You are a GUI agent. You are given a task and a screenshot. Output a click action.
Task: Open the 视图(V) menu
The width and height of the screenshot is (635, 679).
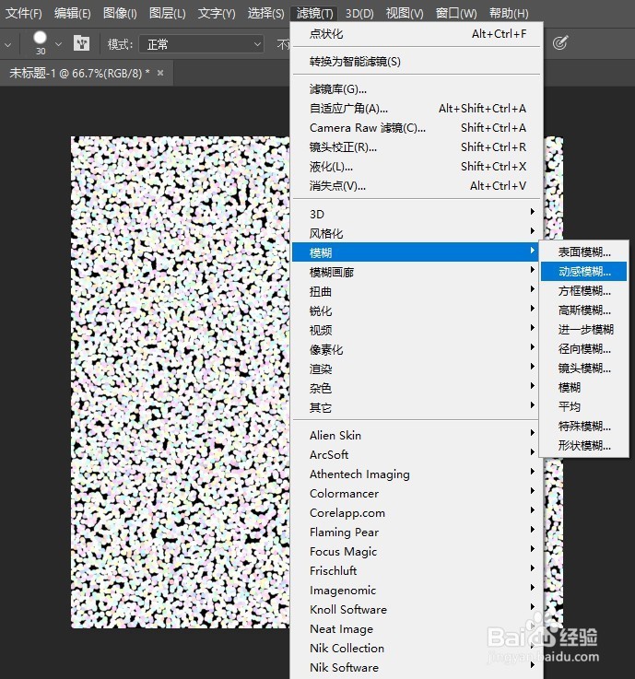pyautogui.click(x=405, y=14)
